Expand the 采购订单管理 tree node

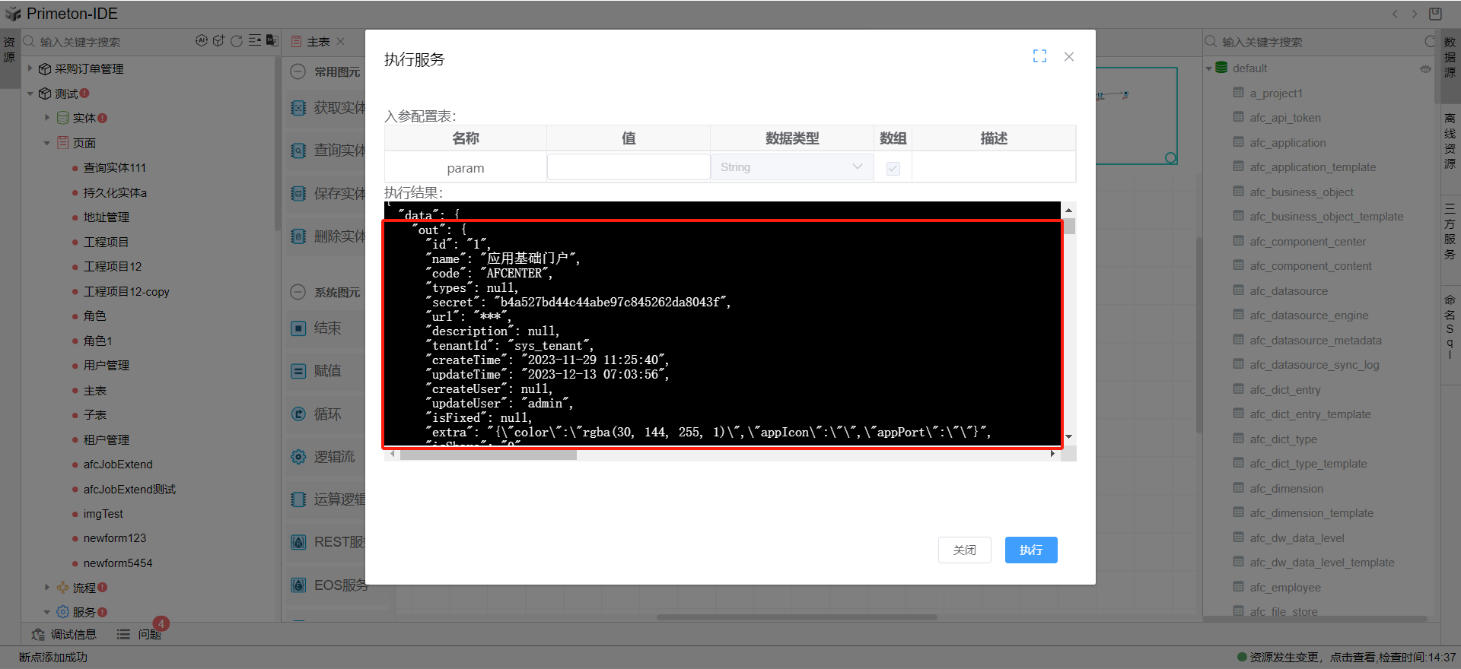click(x=30, y=68)
